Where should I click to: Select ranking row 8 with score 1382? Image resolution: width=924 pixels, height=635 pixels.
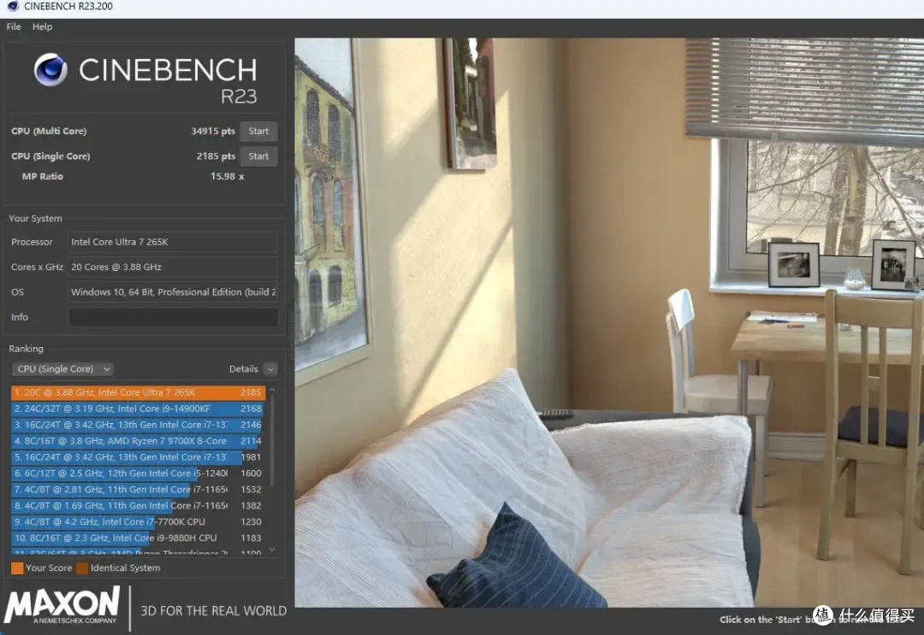tap(139, 506)
